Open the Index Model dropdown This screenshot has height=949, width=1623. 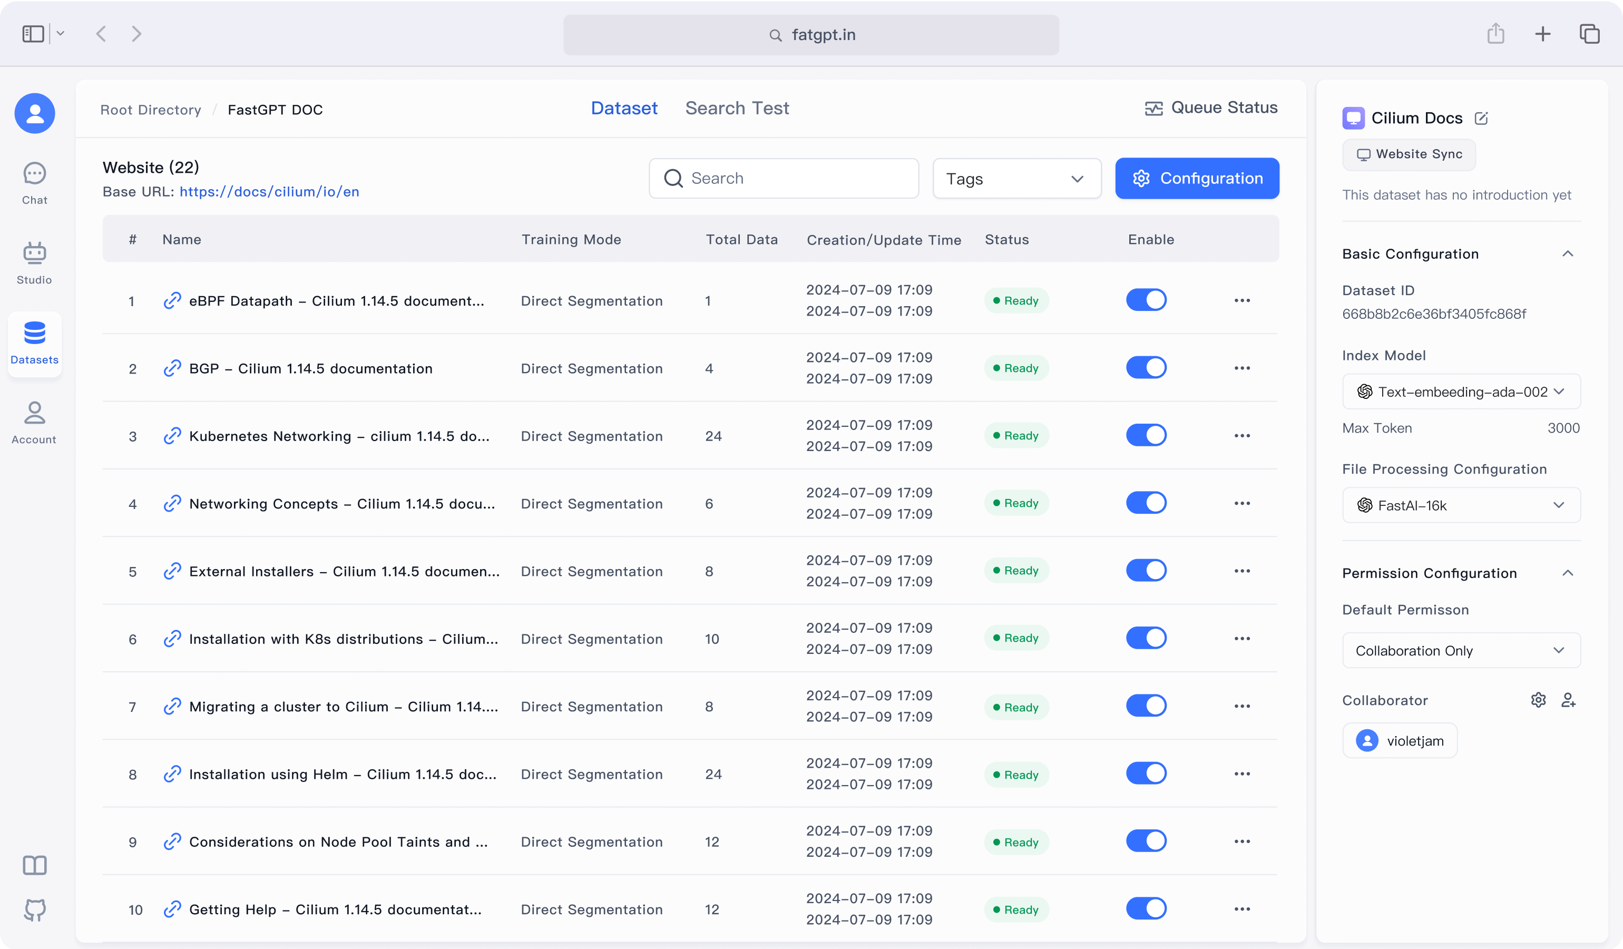[1461, 392]
